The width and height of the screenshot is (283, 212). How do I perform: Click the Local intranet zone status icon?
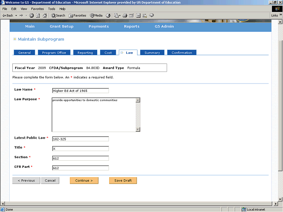[x=244, y=209]
